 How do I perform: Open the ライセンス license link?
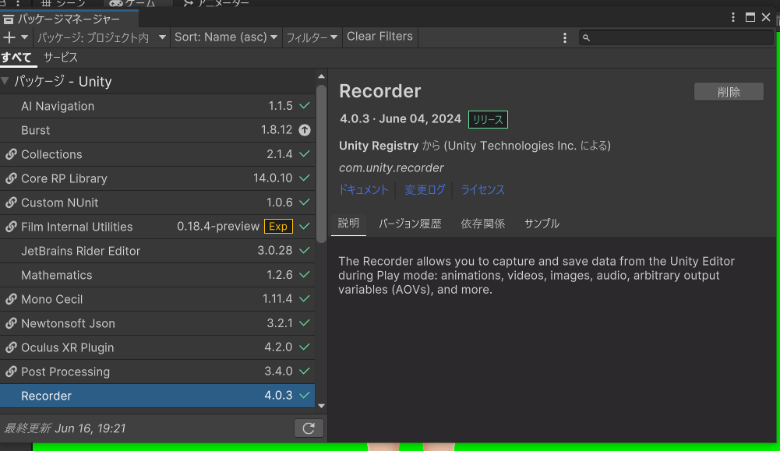point(482,189)
